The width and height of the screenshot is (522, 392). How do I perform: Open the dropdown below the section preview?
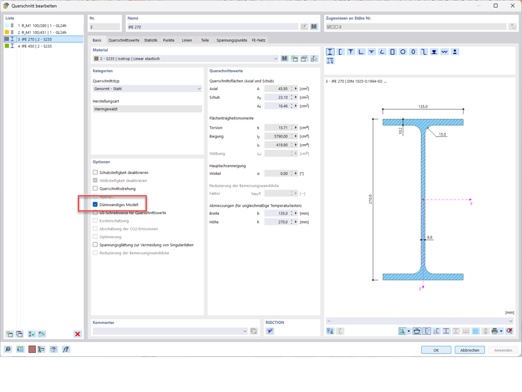[511, 321]
